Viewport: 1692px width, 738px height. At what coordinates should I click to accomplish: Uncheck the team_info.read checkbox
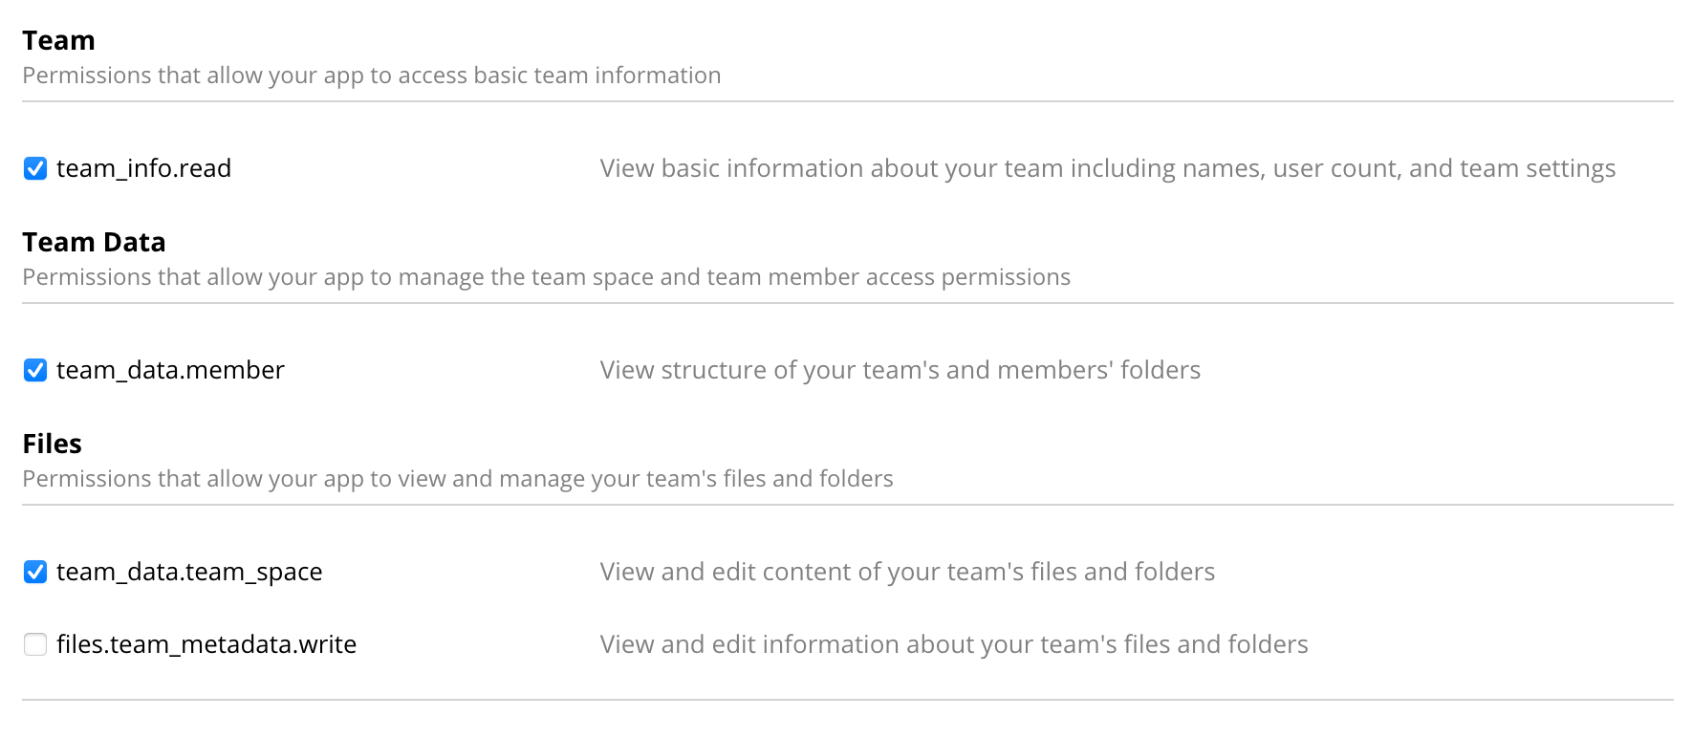coord(35,169)
